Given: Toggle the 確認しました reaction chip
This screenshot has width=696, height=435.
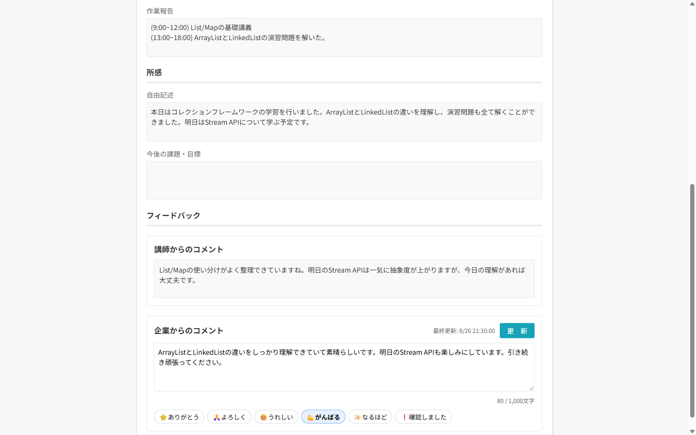Looking at the screenshot, I should pos(423,417).
